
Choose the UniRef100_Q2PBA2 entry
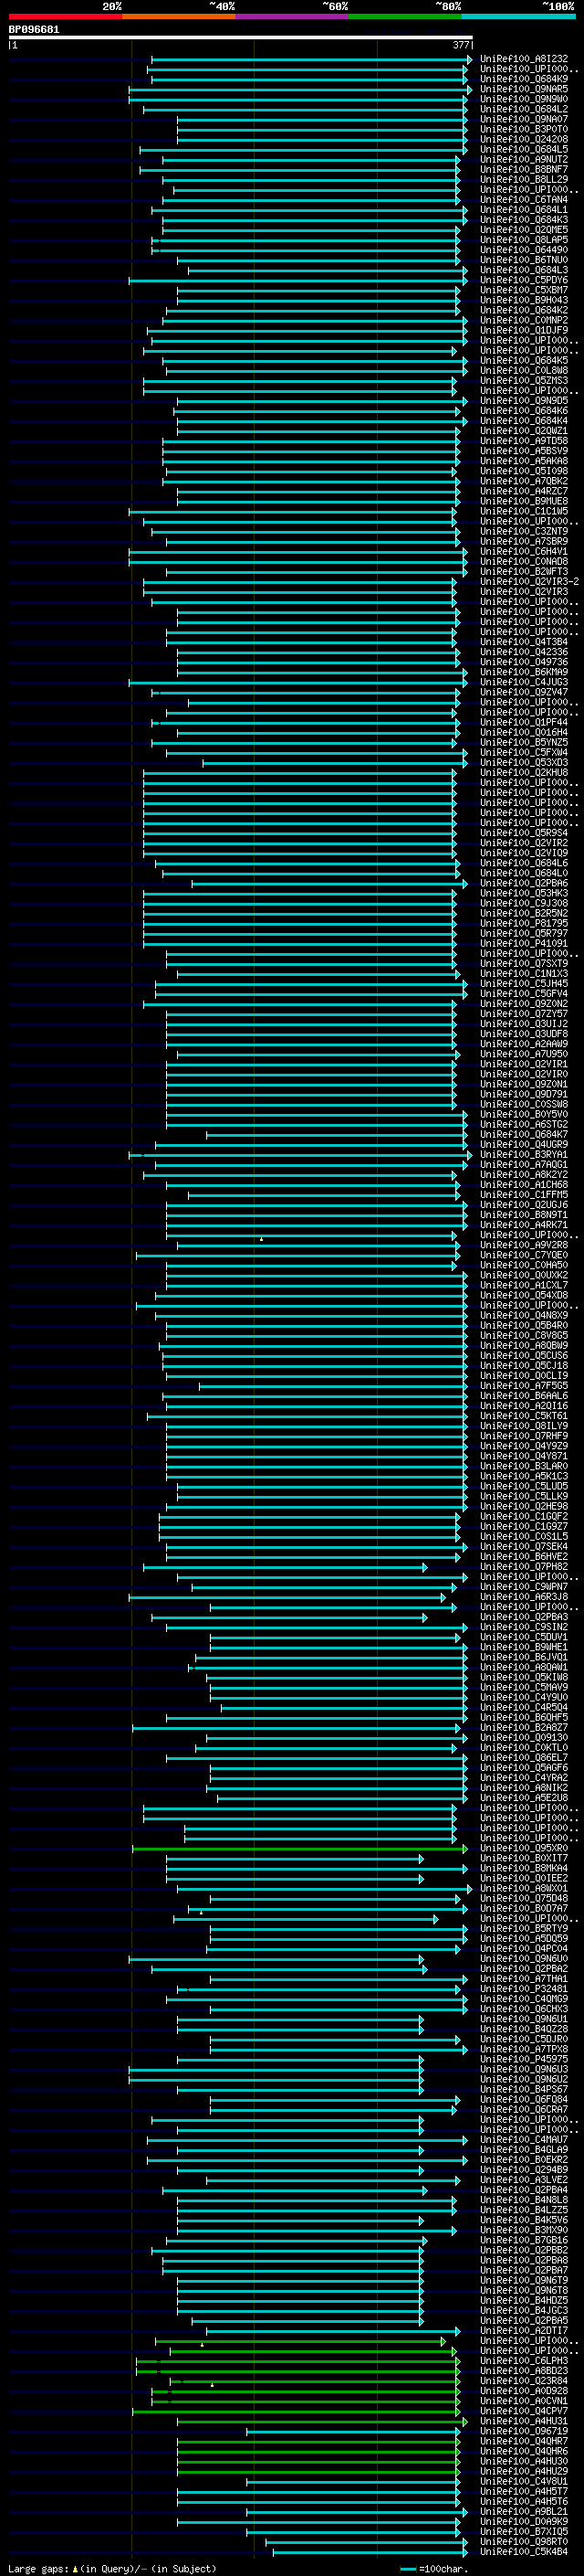(524, 1968)
